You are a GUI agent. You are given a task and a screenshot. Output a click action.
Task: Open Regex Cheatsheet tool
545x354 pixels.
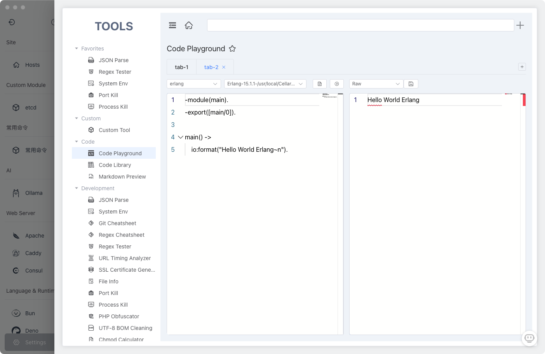[114, 235]
